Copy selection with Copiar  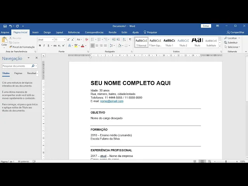tap(14, 43)
